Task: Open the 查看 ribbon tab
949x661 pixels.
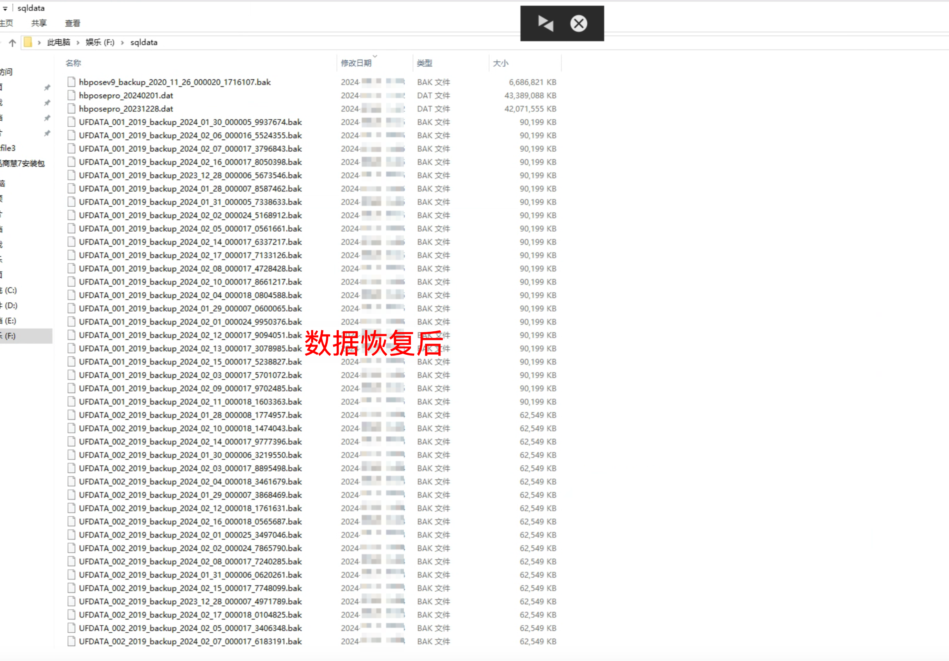Action: [x=72, y=23]
